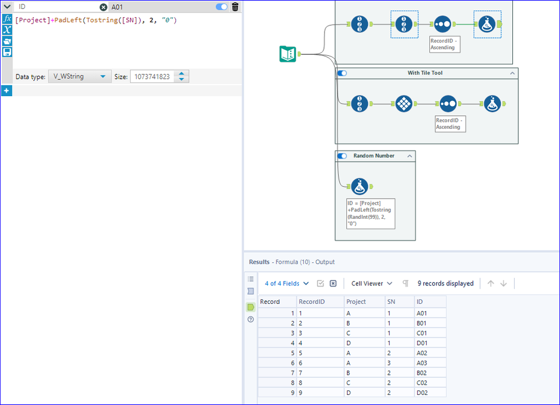Click the 9 records displayed label

click(x=445, y=284)
